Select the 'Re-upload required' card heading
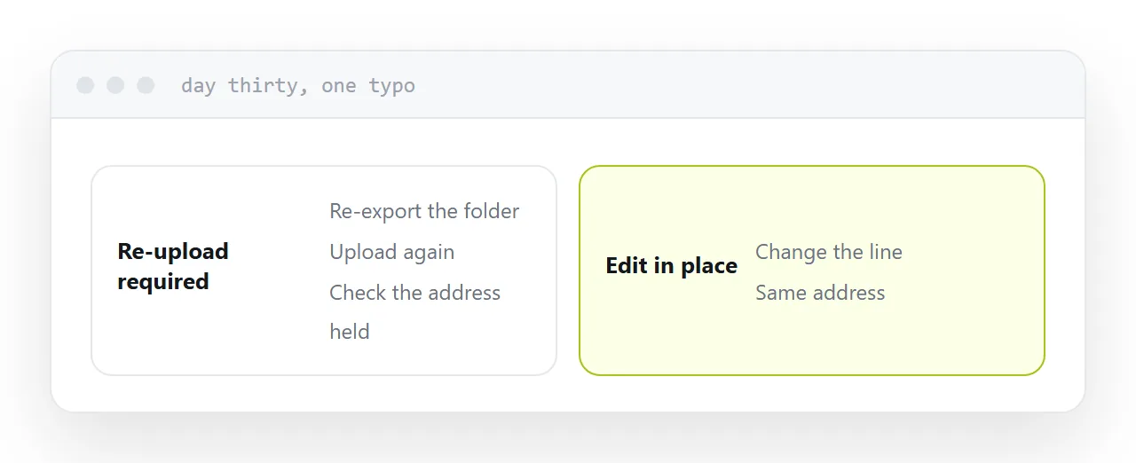Image resolution: width=1136 pixels, height=463 pixels. click(173, 266)
